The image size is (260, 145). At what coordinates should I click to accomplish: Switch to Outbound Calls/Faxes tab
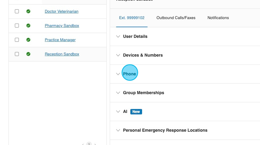(176, 18)
